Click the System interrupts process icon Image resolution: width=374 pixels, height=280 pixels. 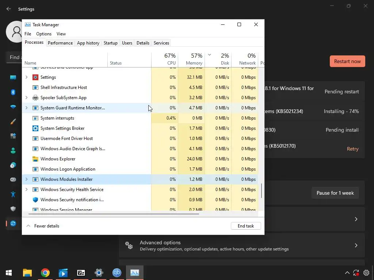point(35,118)
